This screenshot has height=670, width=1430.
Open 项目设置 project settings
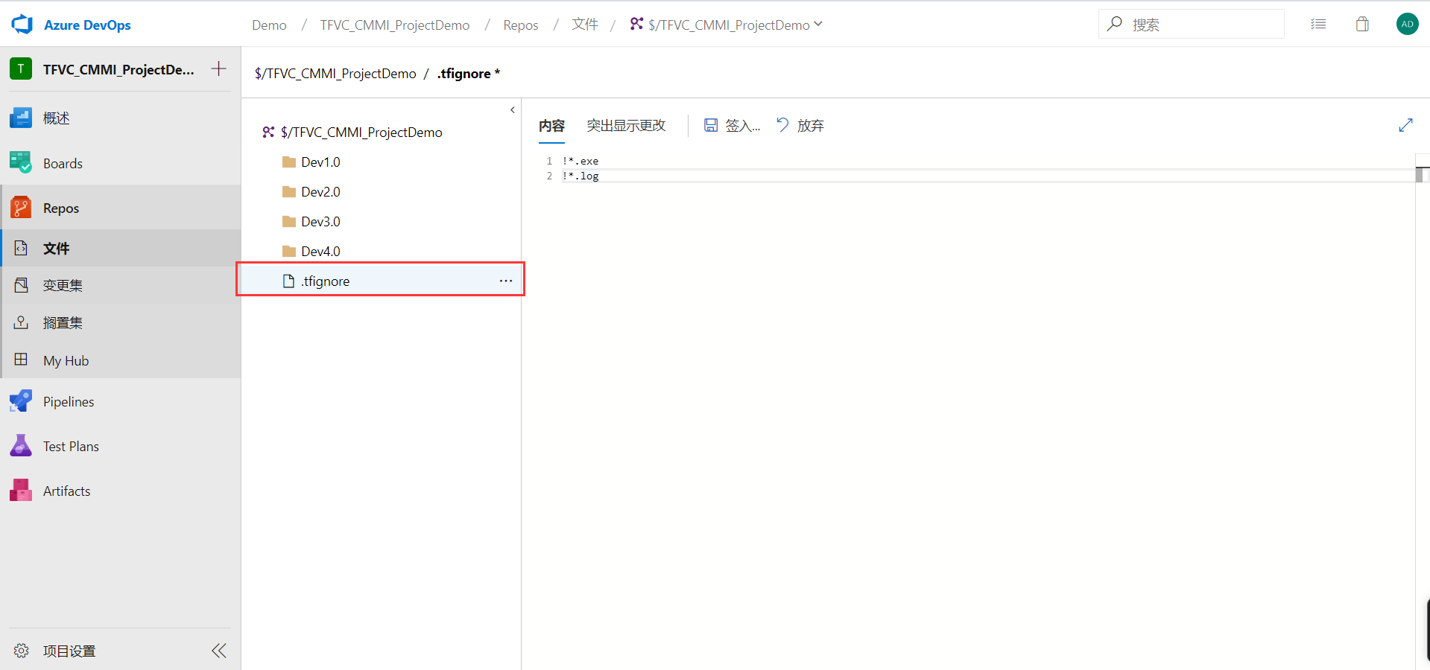(x=69, y=651)
